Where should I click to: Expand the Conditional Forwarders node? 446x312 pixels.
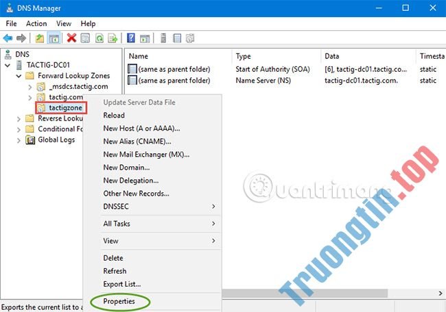(19, 130)
